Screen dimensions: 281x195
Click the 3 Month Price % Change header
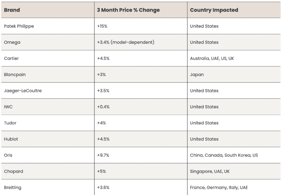(x=128, y=10)
